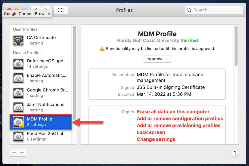Viewport: 249px width, 166px height.
Task: Click the 6 settings label
Action: (36, 139)
